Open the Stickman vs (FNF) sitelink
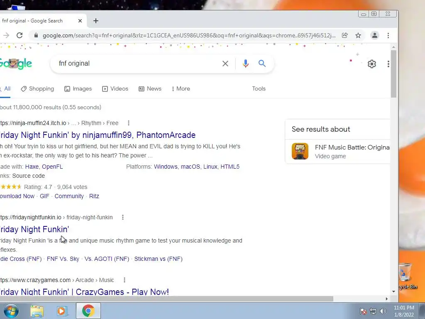The width and height of the screenshot is (425, 319). pos(158,259)
